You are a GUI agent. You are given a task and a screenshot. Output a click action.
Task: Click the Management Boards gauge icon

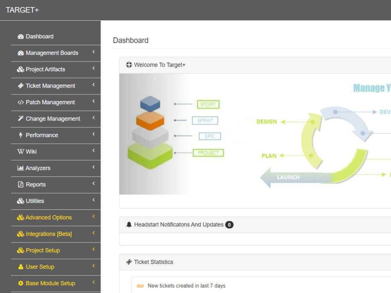click(21, 53)
